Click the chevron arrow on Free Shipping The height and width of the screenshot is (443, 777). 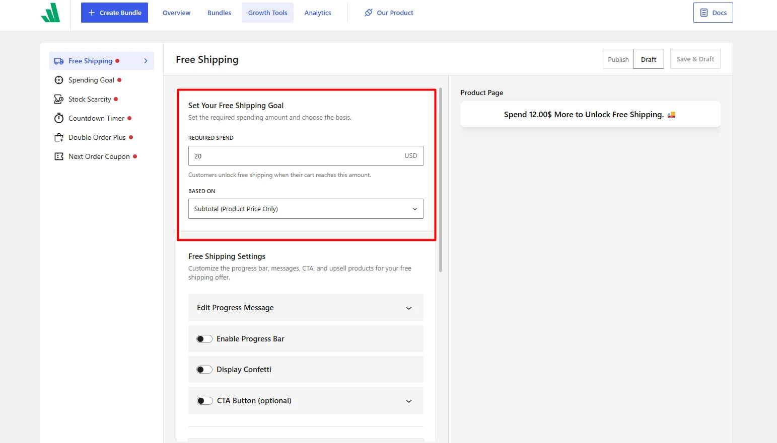click(x=146, y=61)
